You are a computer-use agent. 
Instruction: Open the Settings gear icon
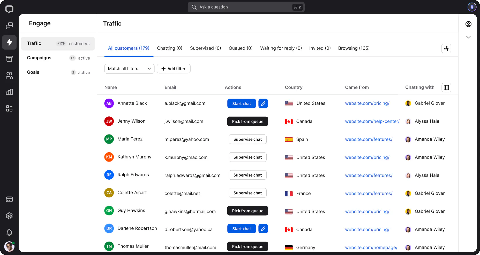click(x=9, y=216)
